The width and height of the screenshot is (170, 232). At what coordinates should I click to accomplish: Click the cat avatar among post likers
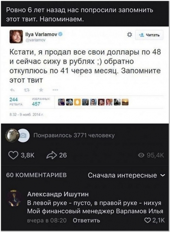[x=12, y=135]
